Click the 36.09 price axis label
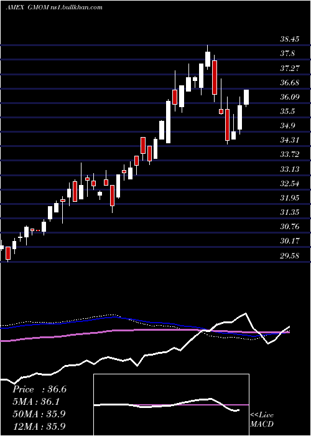 (290, 97)
